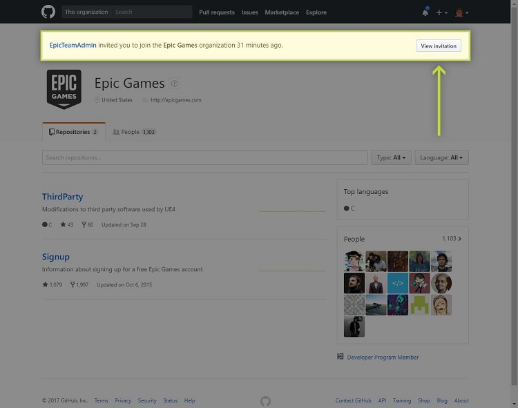Click the Signup fork count 1,997
The width and height of the screenshot is (518, 408).
(79, 284)
